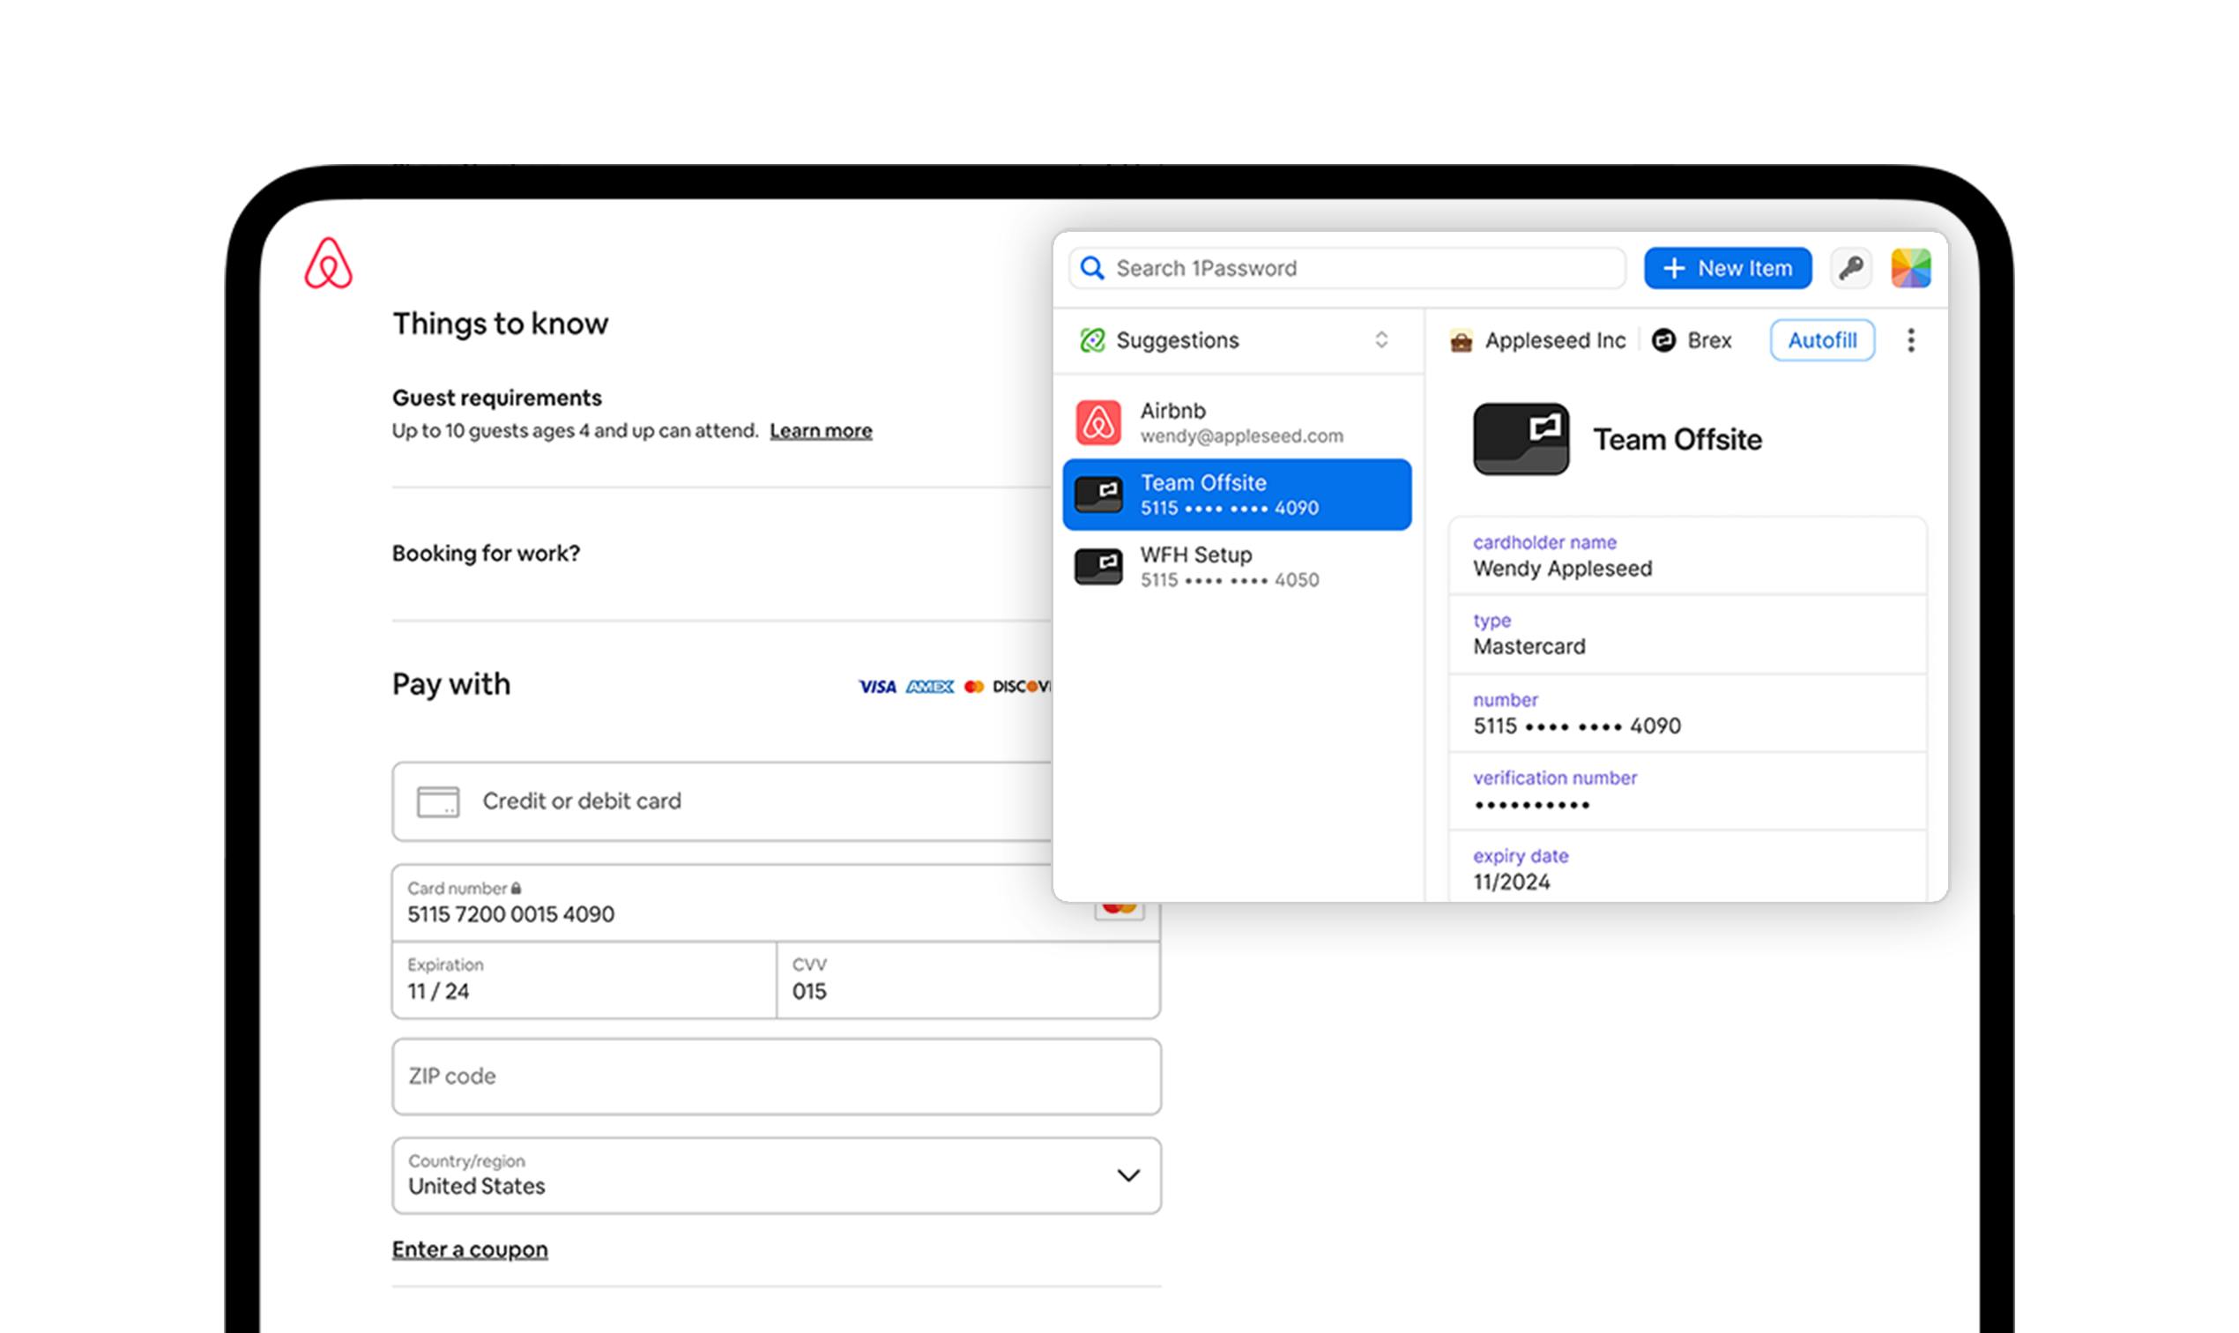Click the Appleseed Inc vault label
This screenshot has width=2239, height=1333.
pyautogui.click(x=1555, y=340)
